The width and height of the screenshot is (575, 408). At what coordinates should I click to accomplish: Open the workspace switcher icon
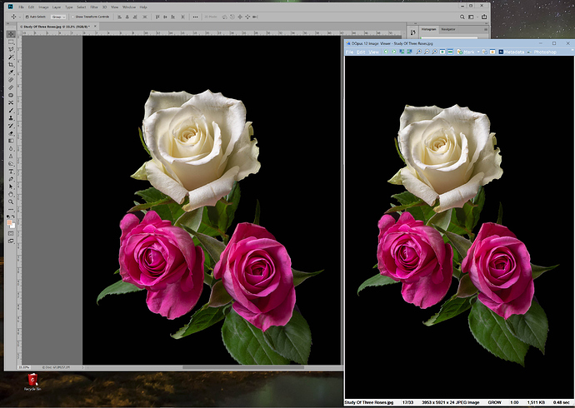click(x=471, y=17)
